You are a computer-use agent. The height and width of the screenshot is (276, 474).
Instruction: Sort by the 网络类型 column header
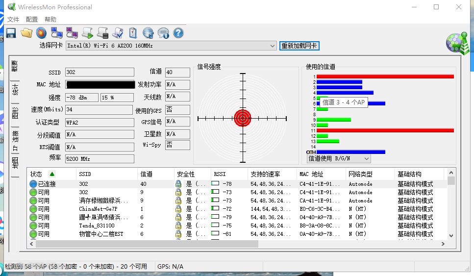(x=370, y=174)
